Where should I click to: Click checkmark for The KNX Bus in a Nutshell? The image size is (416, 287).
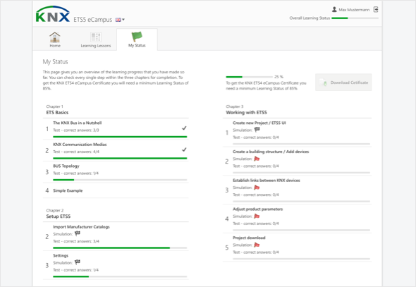coord(184,128)
